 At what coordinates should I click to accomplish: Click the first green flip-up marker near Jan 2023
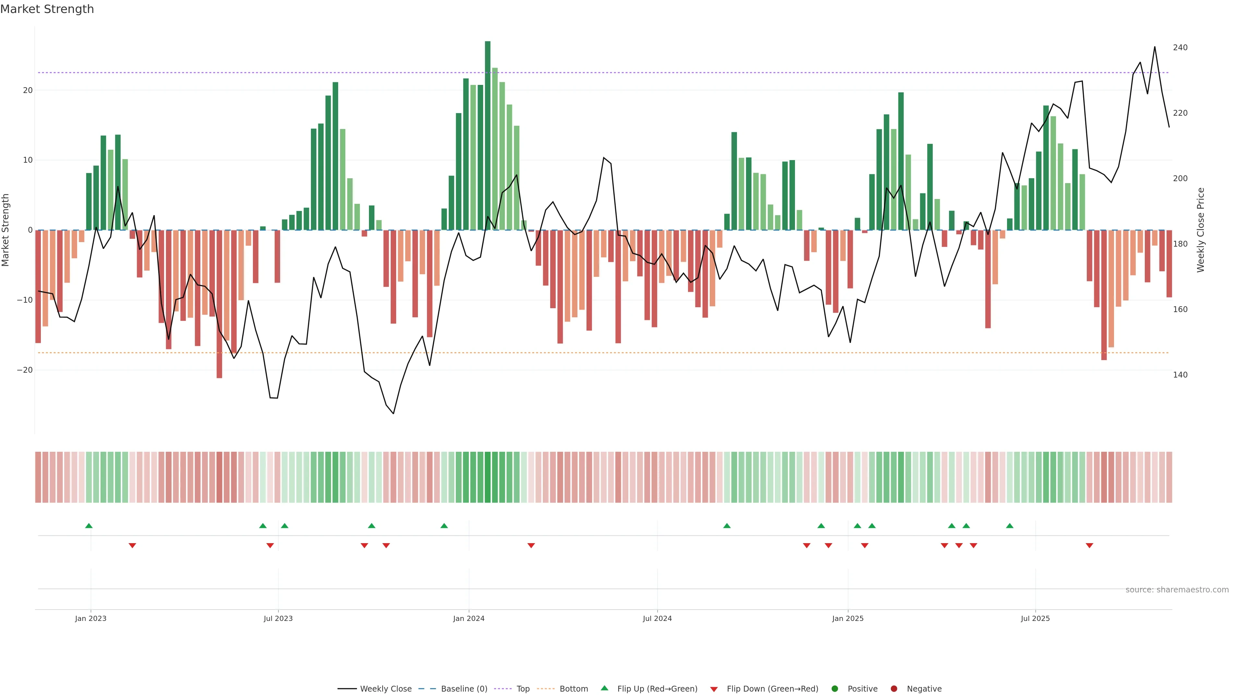click(89, 526)
